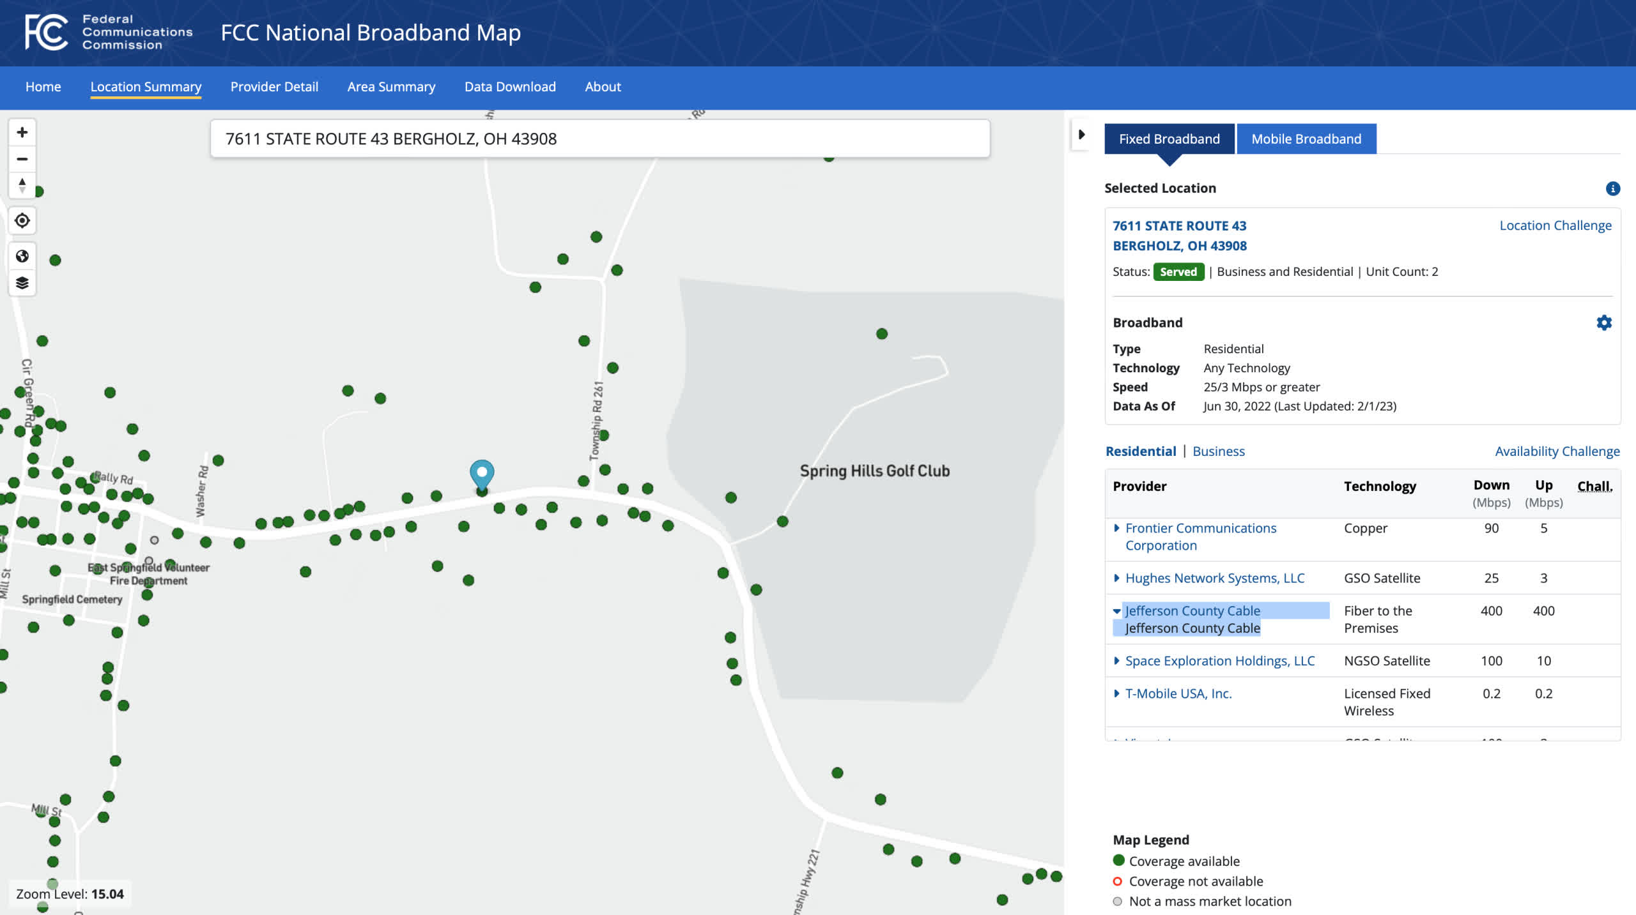This screenshot has width=1636, height=915.
Task: Click the 7611 State Route 43 address heading
Action: (1180, 236)
